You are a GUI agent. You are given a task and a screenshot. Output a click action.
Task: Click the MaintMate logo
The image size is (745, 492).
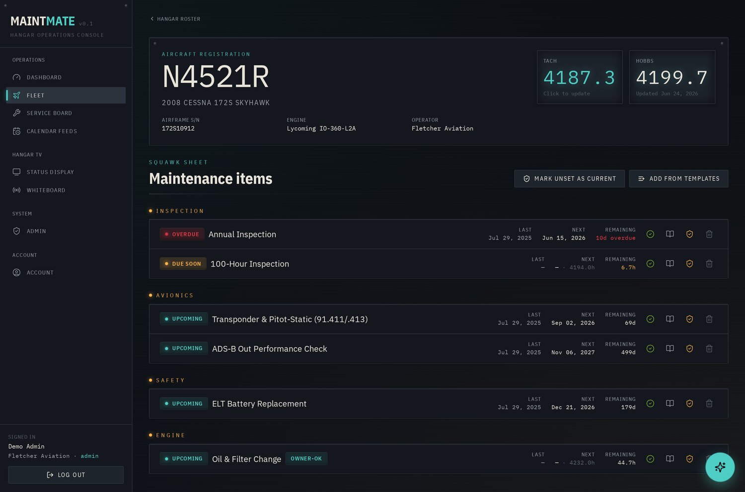tap(43, 21)
